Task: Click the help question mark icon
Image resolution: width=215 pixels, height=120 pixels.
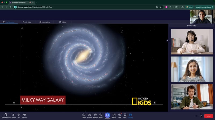Action: (201, 116)
